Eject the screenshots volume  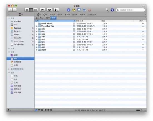coord(33,41)
